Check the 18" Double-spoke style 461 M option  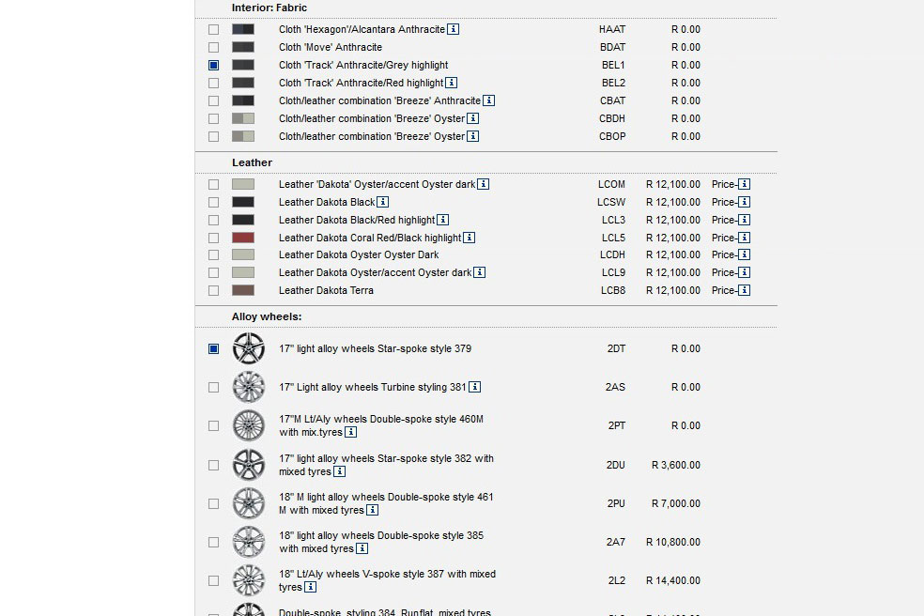[x=214, y=503]
